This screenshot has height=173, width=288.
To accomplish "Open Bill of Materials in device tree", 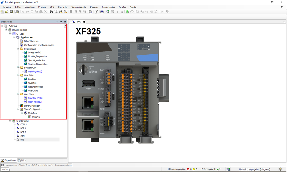I will click(x=31, y=41).
